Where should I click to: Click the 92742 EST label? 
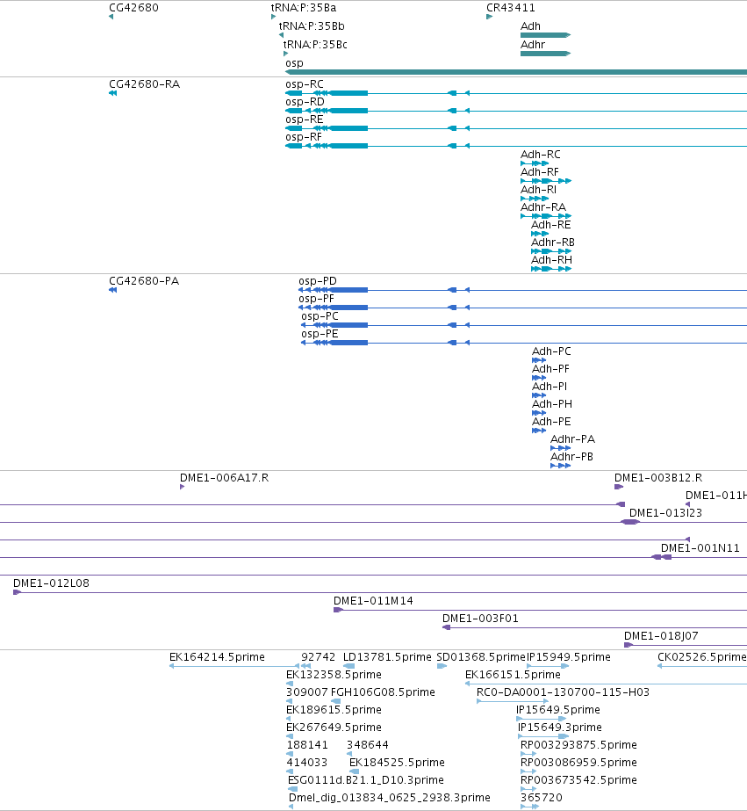click(x=319, y=657)
